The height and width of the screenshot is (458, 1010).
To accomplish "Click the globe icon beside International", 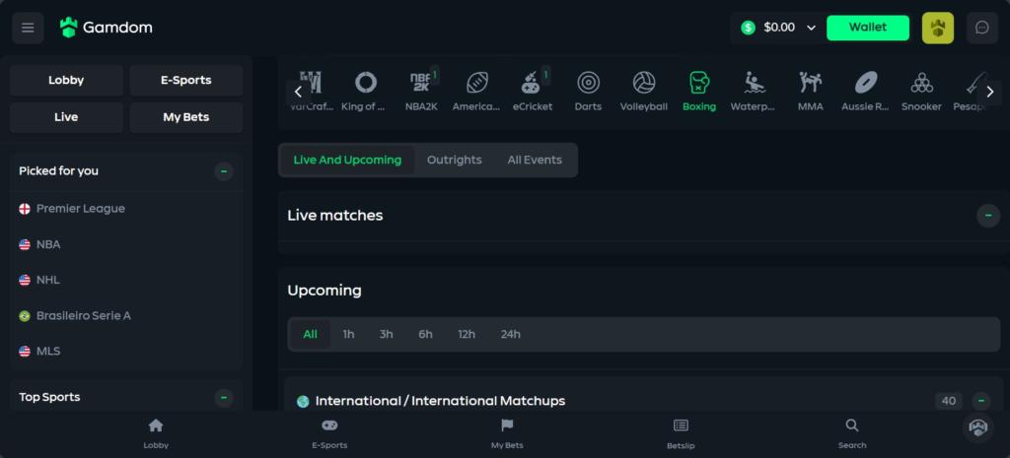I will tap(303, 402).
